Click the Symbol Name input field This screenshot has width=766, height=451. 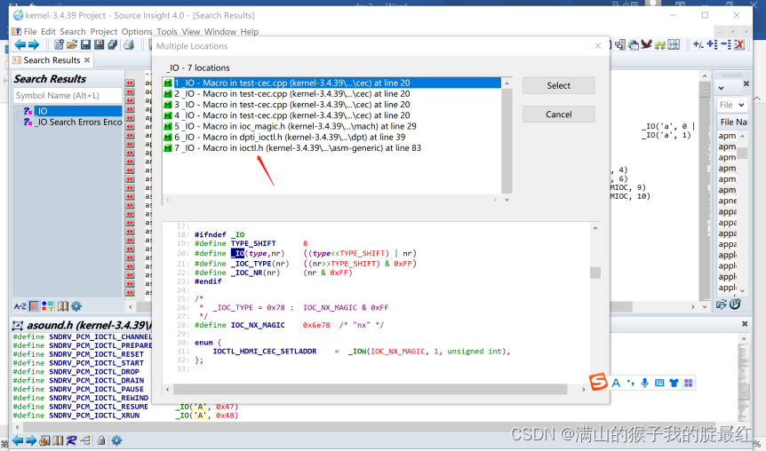68,95
